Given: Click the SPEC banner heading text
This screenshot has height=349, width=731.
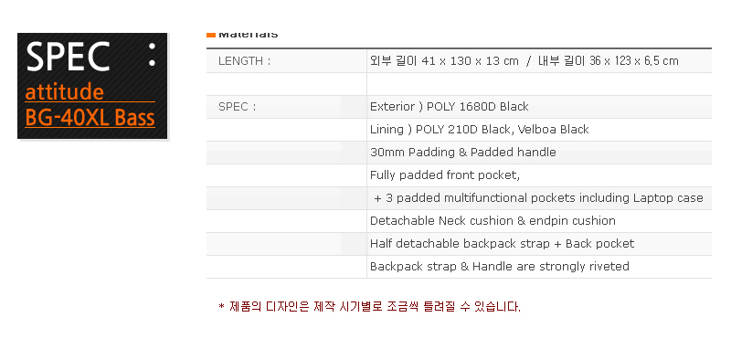Looking at the screenshot, I should tap(68, 57).
